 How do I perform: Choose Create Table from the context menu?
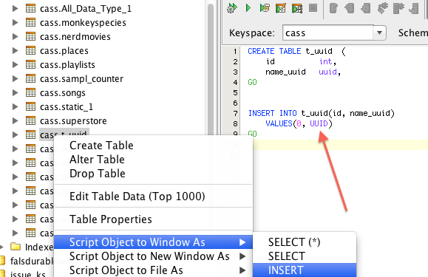(153, 146)
